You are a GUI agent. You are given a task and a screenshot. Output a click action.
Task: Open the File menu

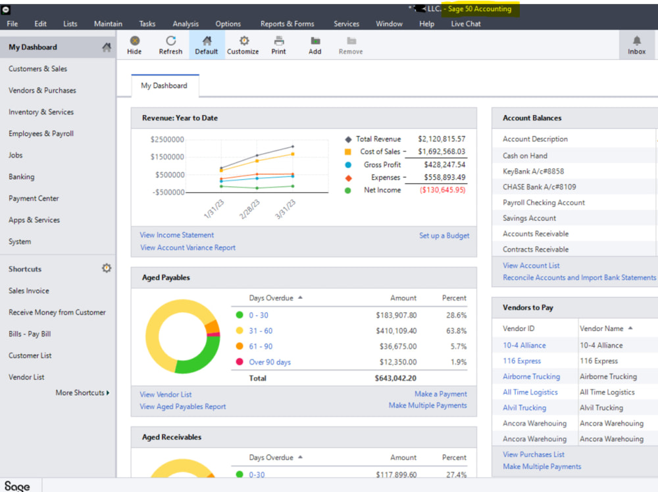tap(12, 24)
